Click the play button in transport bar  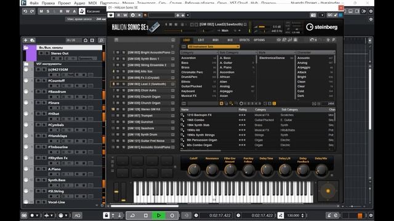point(159,215)
